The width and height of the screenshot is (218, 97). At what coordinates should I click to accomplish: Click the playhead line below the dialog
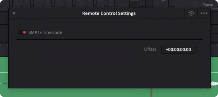tap(152, 92)
